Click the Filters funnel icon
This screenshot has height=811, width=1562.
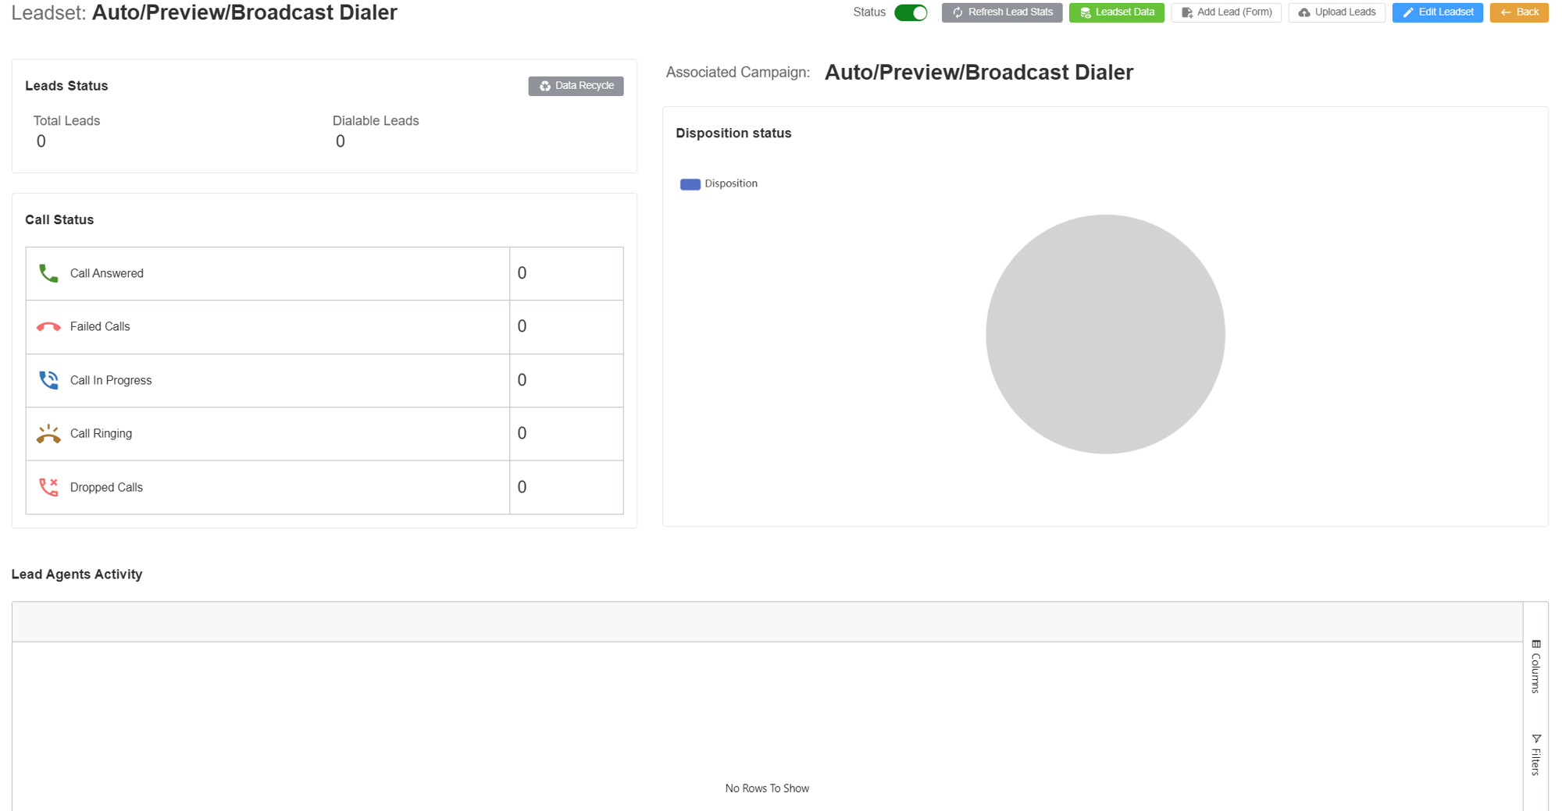[x=1536, y=738]
